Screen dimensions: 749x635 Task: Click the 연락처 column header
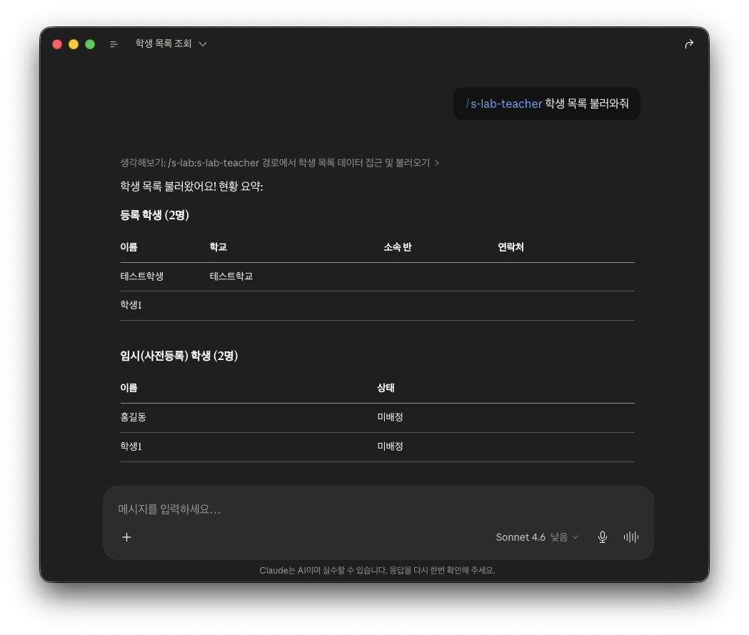pyautogui.click(x=511, y=247)
